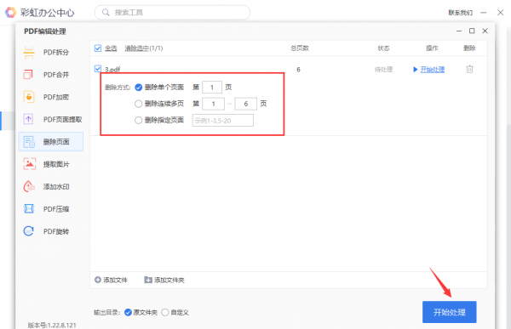Click the trash icon for 3.pdf
The width and height of the screenshot is (511, 329).
click(x=469, y=70)
